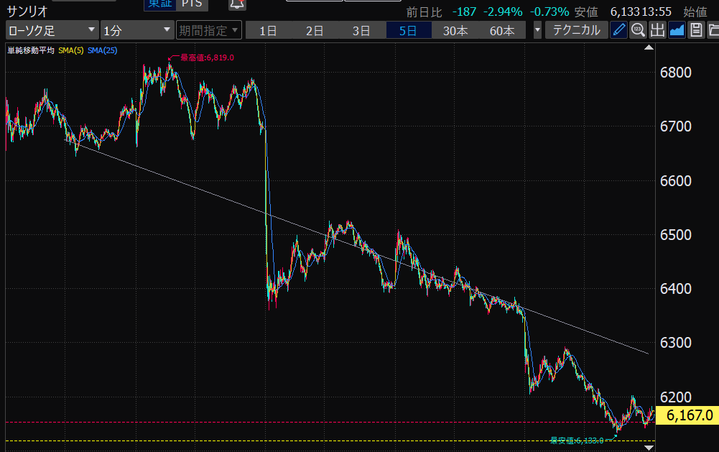This screenshot has height=452, width=719.
Task: Click the alert bell icon
Action: [x=236, y=4]
